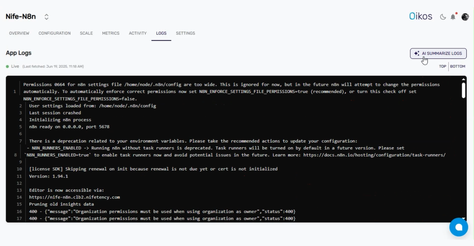
Task: Open the chat support bubble
Action: (459, 227)
